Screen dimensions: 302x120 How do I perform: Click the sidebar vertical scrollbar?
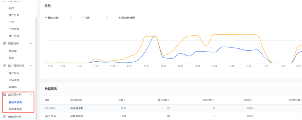point(36,67)
